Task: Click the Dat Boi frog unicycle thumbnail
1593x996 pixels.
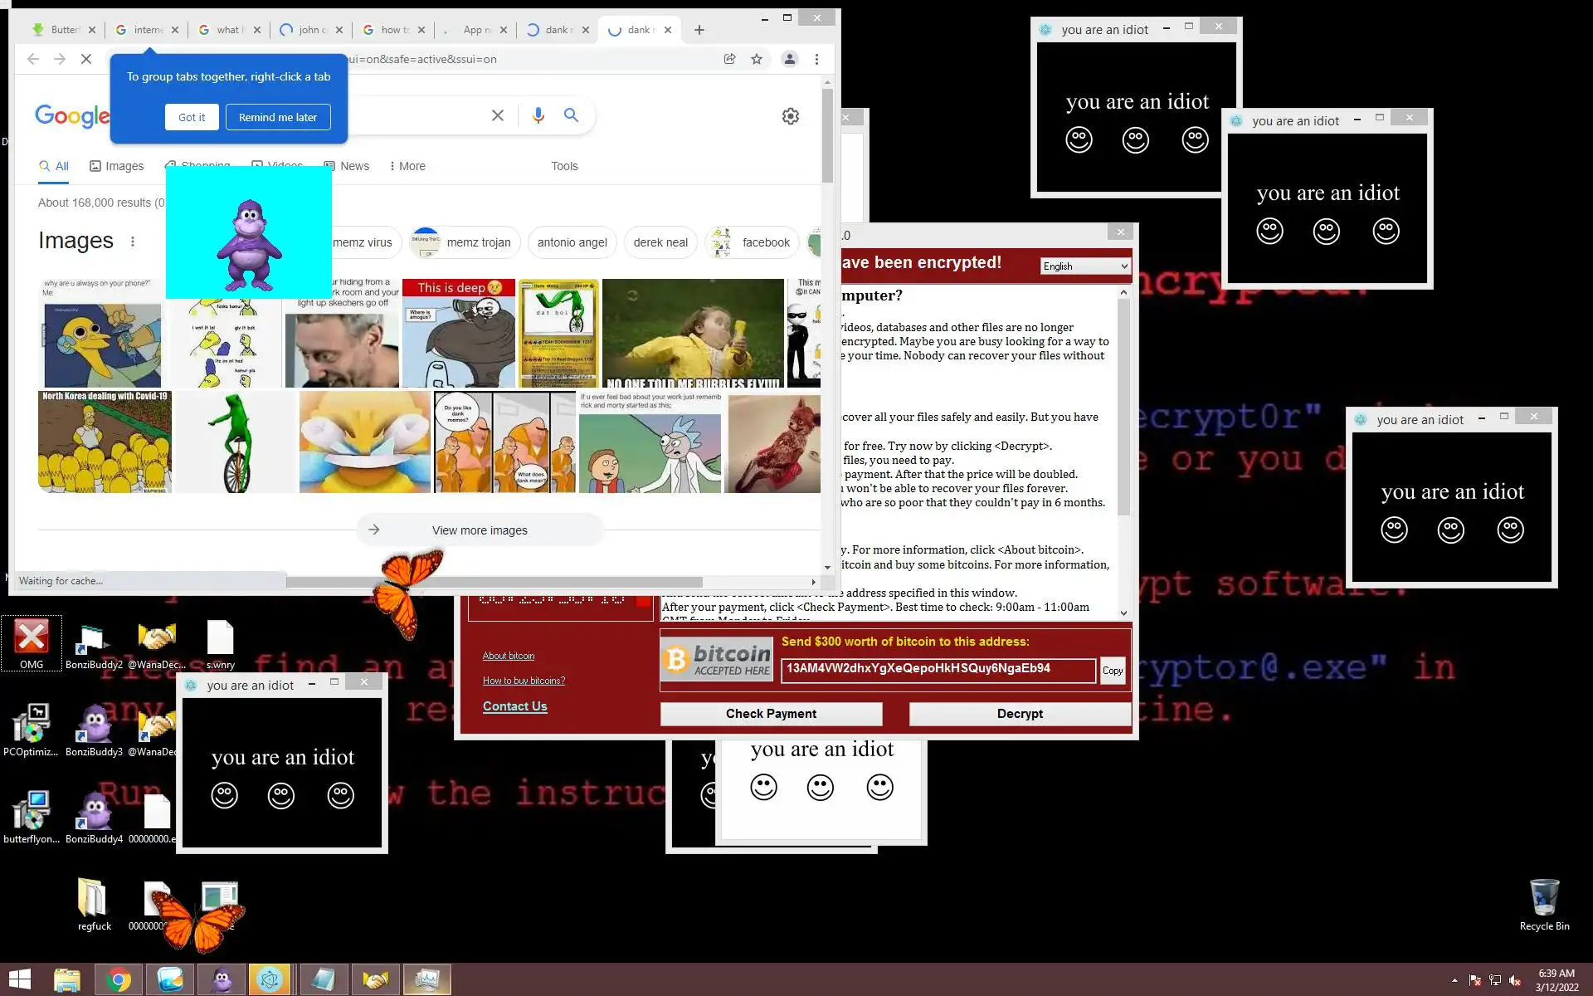Action: click(x=236, y=442)
